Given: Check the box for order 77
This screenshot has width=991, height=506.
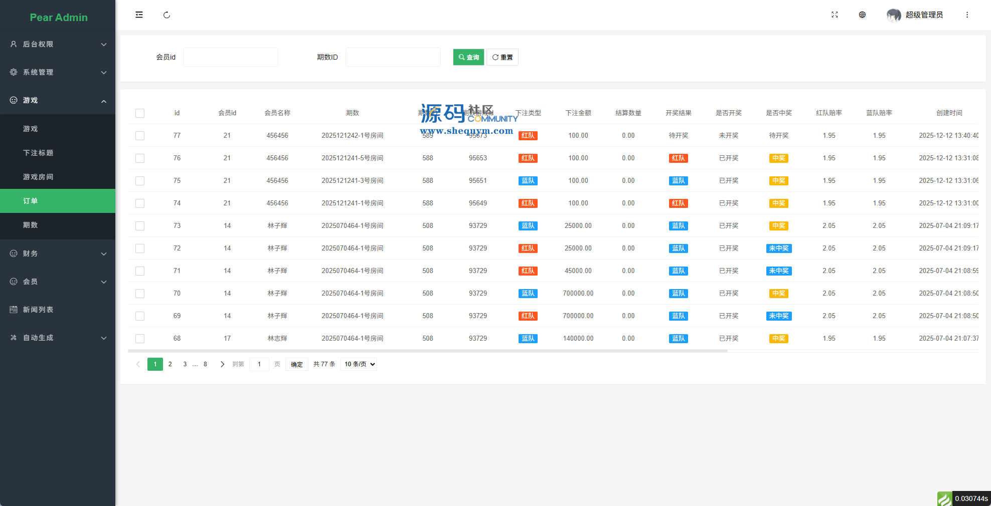Looking at the screenshot, I should pos(140,136).
